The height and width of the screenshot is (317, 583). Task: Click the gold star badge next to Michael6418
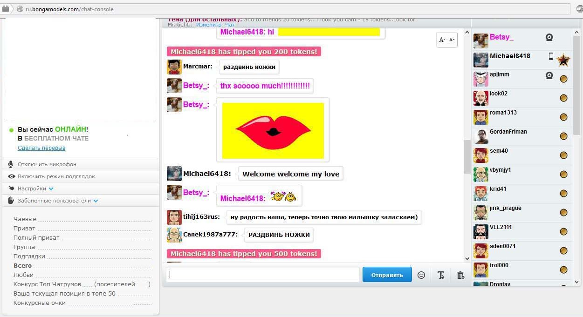[x=563, y=60]
